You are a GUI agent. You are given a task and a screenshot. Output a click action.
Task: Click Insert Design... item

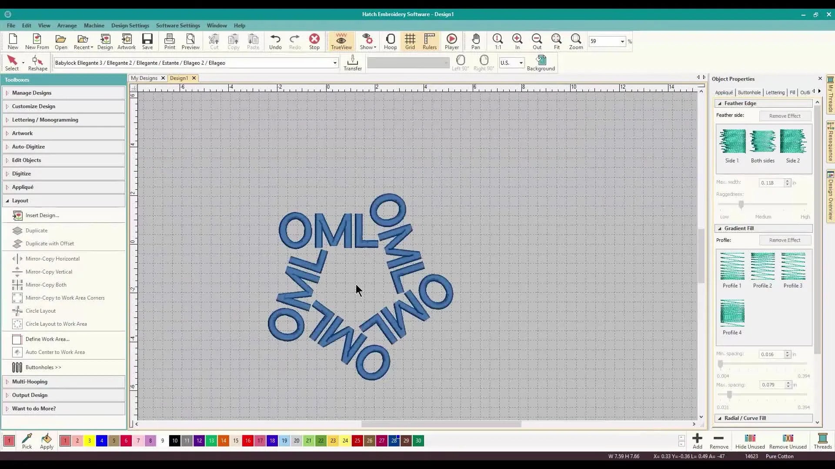(42, 215)
